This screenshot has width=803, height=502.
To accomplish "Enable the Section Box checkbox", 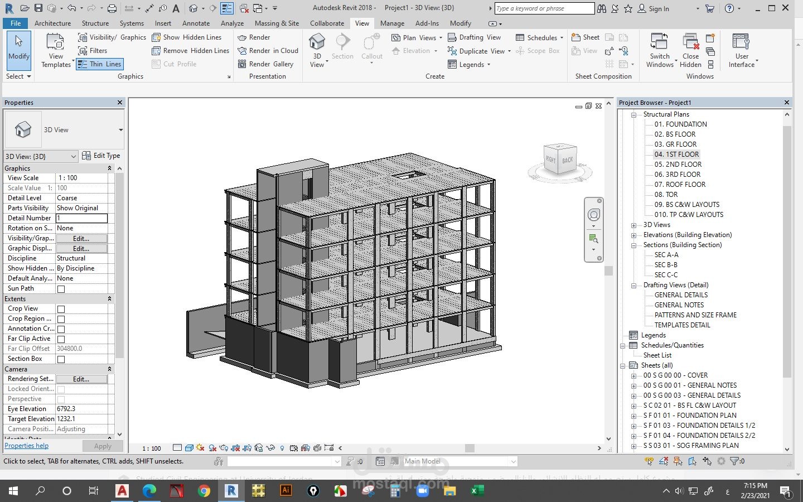I will coord(61,359).
